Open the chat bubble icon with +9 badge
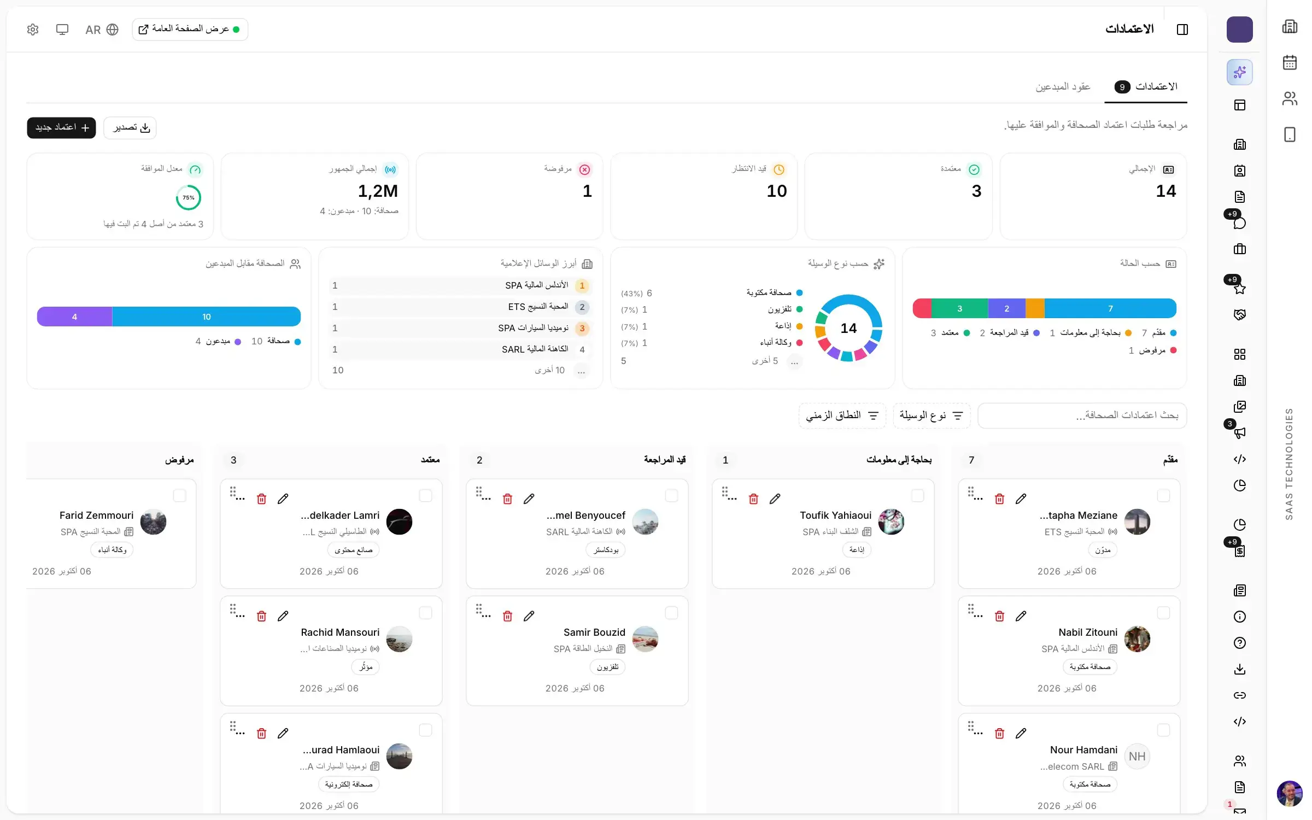Image resolution: width=1312 pixels, height=820 pixels. (1239, 223)
